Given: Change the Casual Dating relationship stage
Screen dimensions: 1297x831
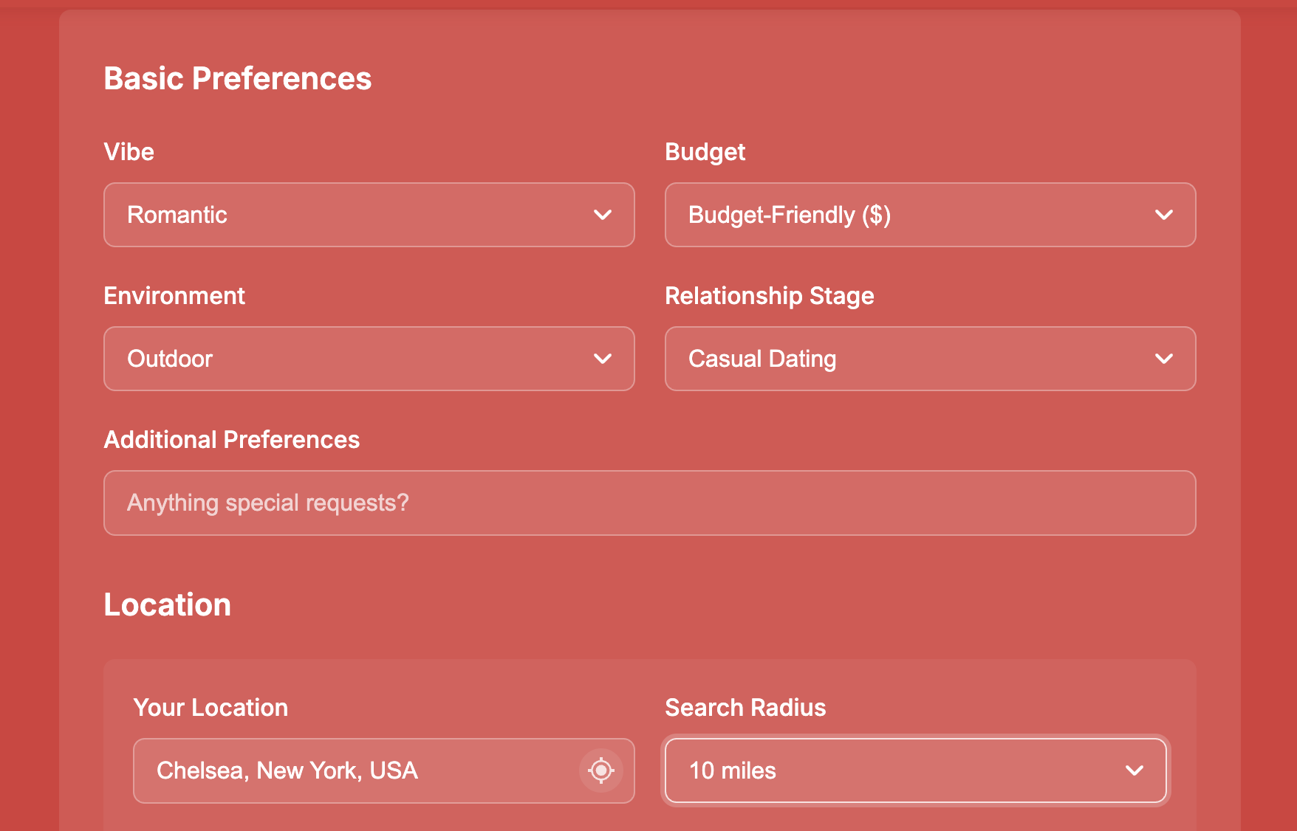Looking at the screenshot, I should click(916, 359).
